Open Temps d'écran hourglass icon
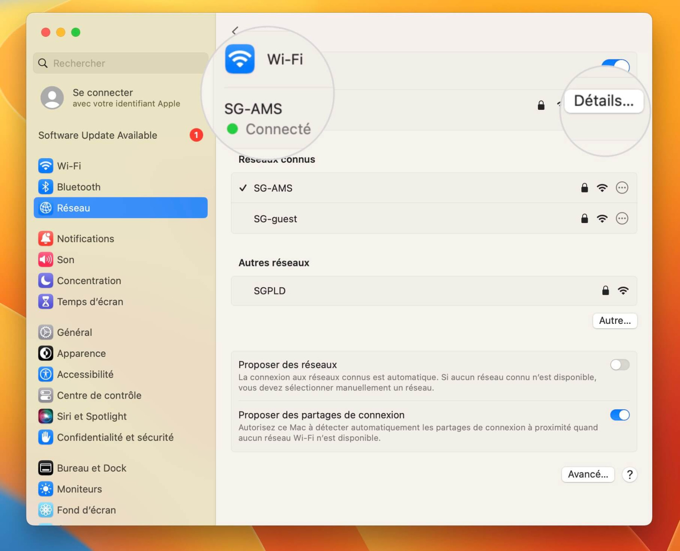 coord(46,302)
